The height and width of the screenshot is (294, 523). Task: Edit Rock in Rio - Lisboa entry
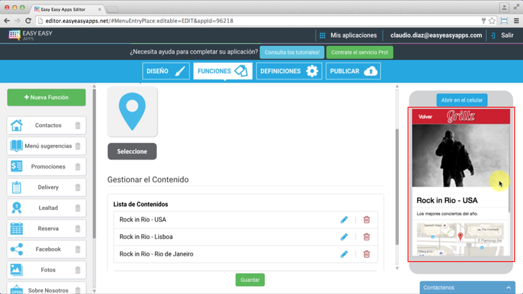pos(344,237)
